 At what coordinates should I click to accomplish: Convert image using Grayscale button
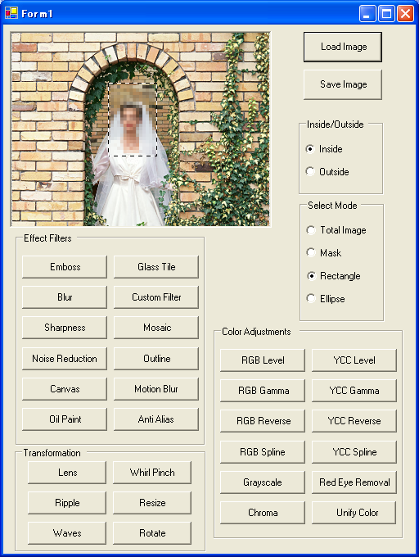tap(263, 482)
